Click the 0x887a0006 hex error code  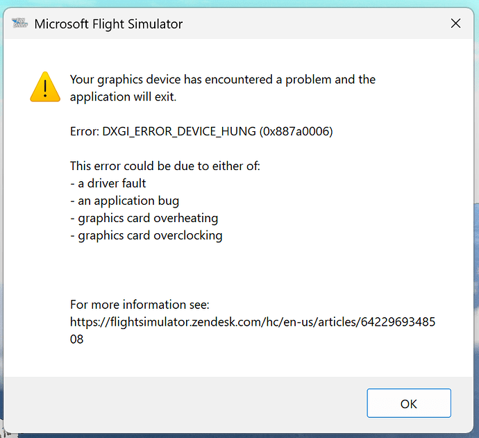pos(296,131)
